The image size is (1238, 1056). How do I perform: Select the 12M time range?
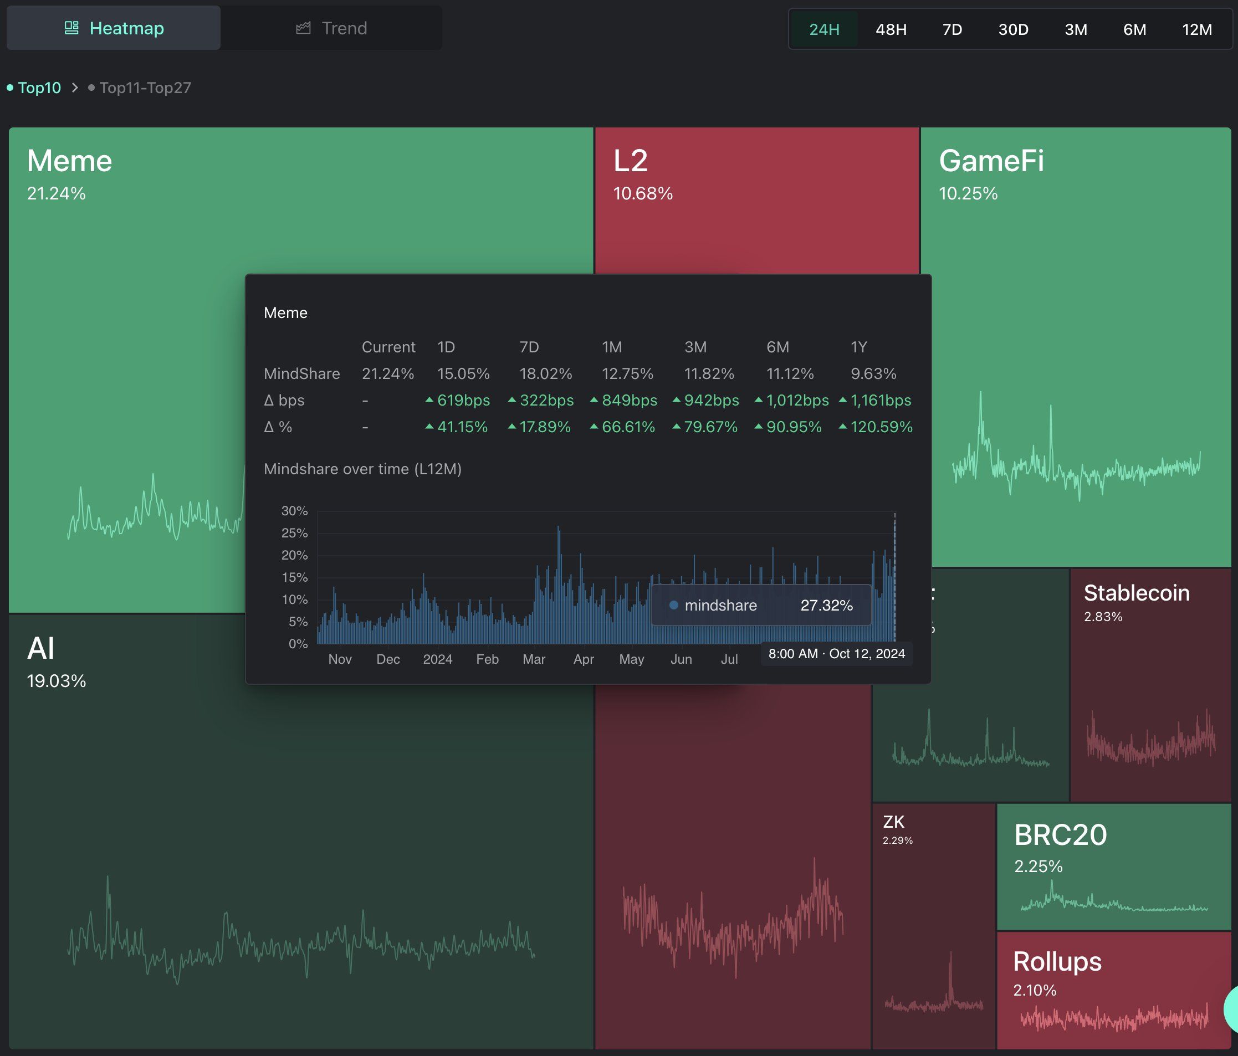pyautogui.click(x=1197, y=29)
